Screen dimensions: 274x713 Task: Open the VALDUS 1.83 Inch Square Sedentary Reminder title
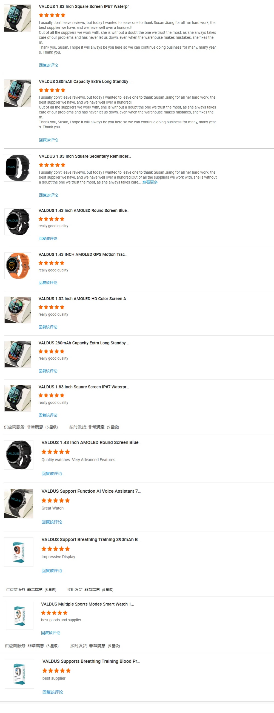(x=85, y=156)
